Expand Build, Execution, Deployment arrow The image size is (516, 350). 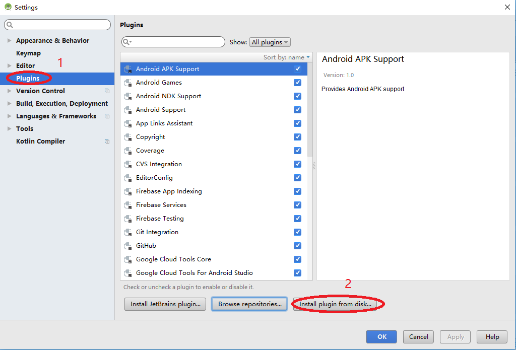(9, 103)
